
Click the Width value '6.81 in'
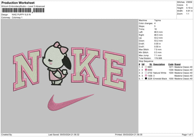pyautogui.click(x=189, y=11)
